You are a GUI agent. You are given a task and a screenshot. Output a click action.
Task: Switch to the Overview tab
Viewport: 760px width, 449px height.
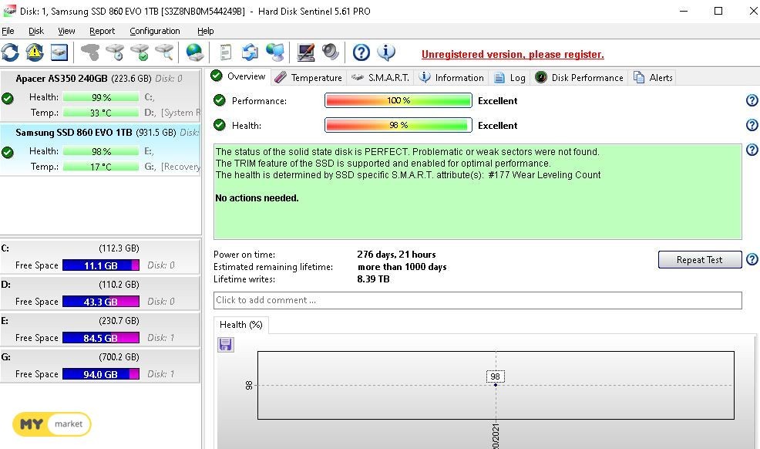(x=238, y=76)
